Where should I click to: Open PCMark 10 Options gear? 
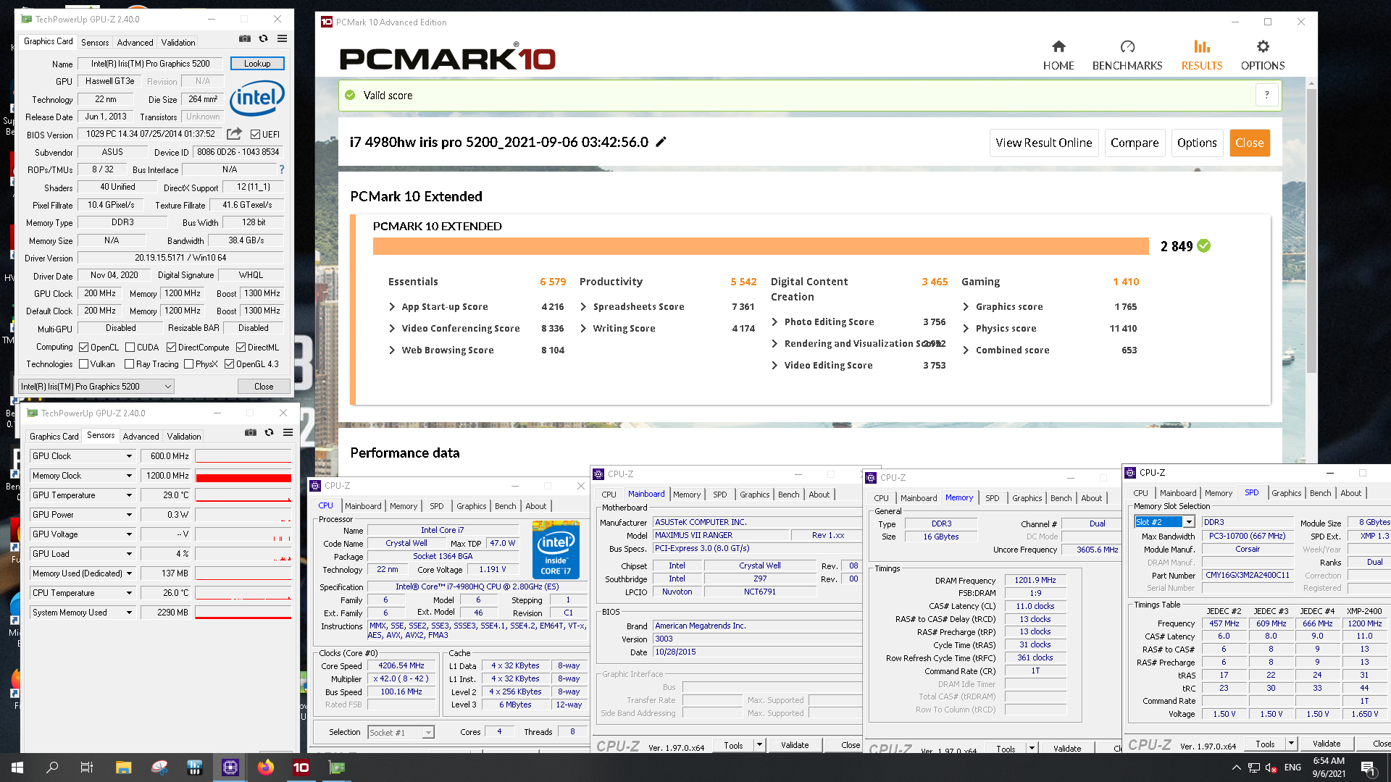click(x=1263, y=55)
